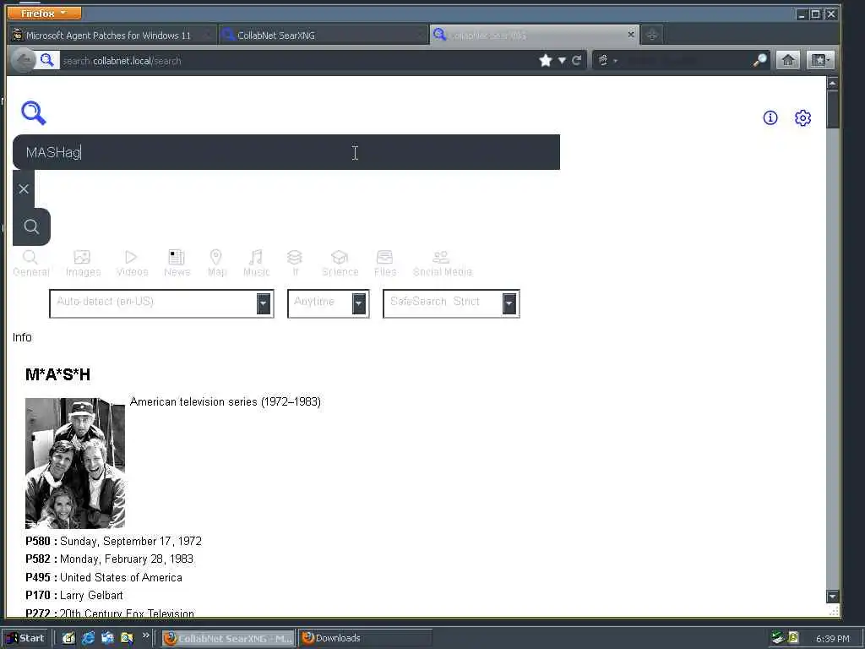Click American television series description text

(225, 401)
